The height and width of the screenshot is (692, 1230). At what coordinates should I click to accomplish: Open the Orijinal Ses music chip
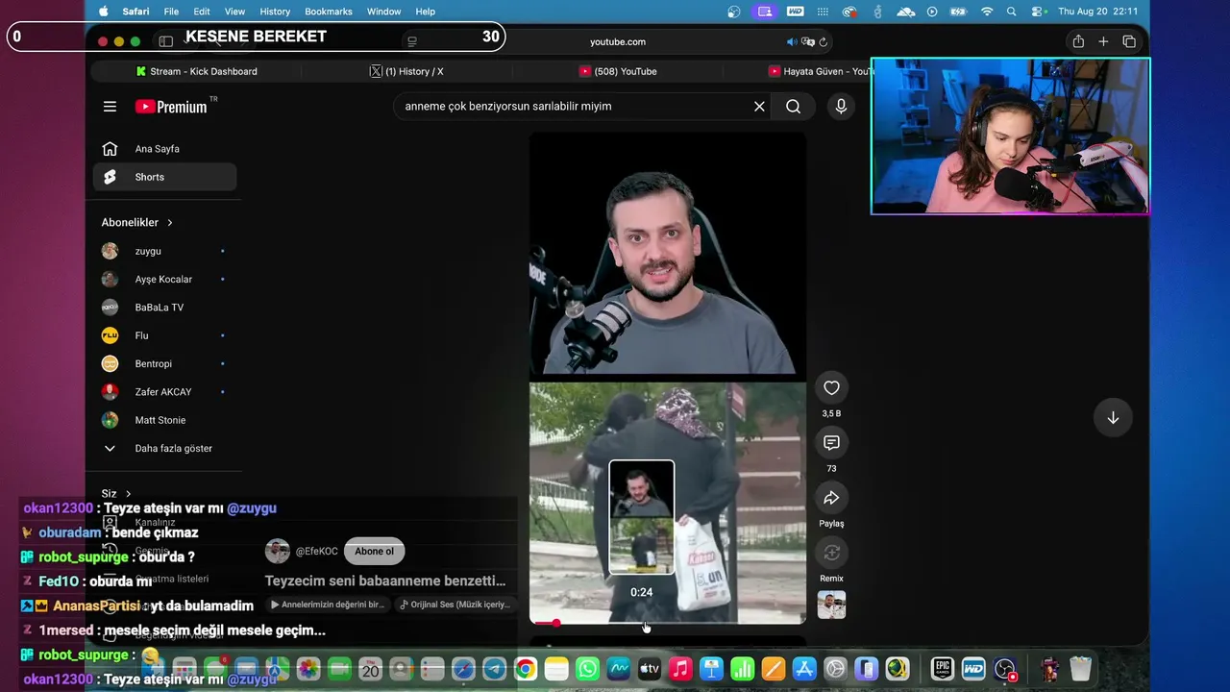click(455, 605)
